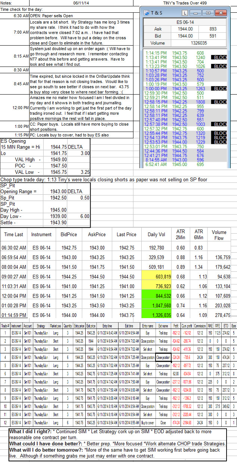The image size is (237, 462).
Task: Click the volume flow value 278,475
Action: click(x=220, y=315)
